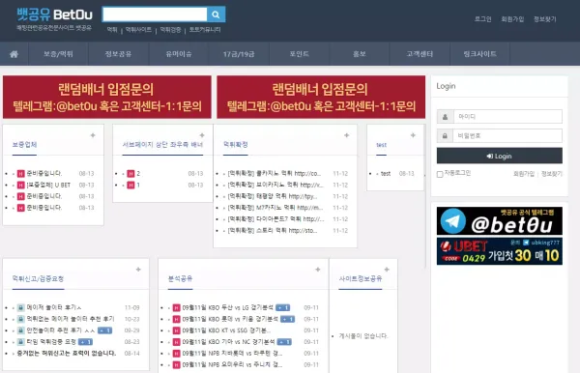Open the 정보공유 navigation menu
Screen dimensions: 580x373
(x=118, y=54)
